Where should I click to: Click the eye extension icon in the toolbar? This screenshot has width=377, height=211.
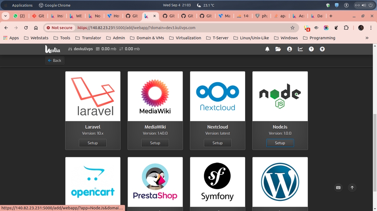tap(316, 28)
